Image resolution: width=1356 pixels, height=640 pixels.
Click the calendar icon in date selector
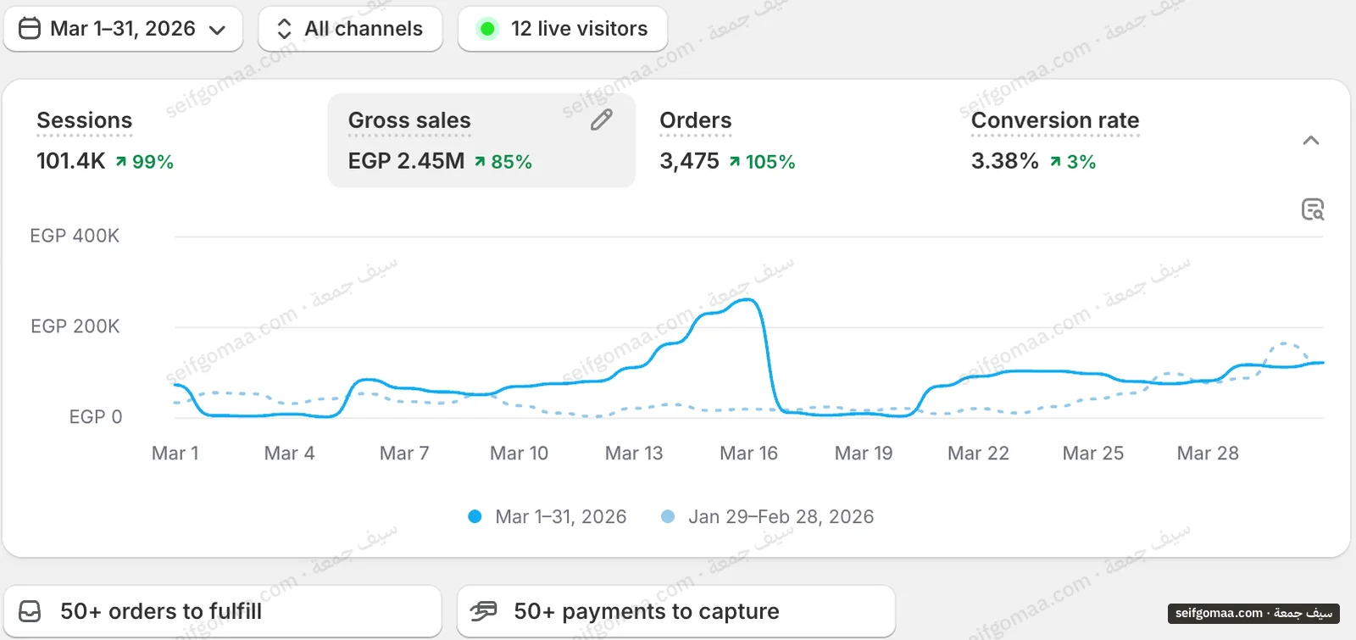30,29
